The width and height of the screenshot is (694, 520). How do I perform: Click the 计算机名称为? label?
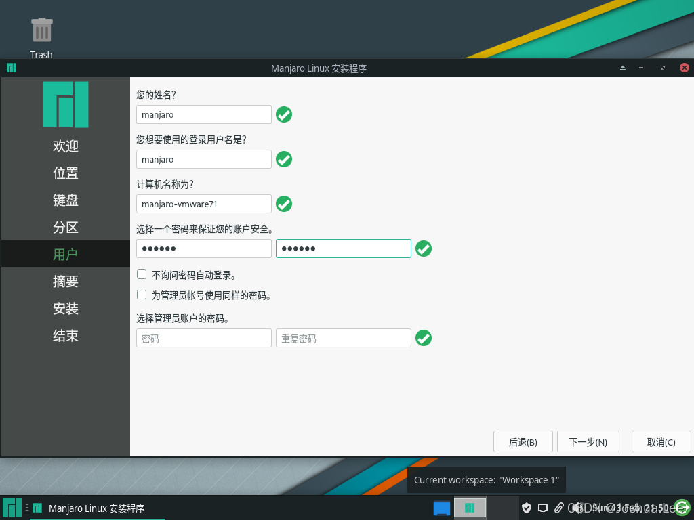(x=165, y=184)
